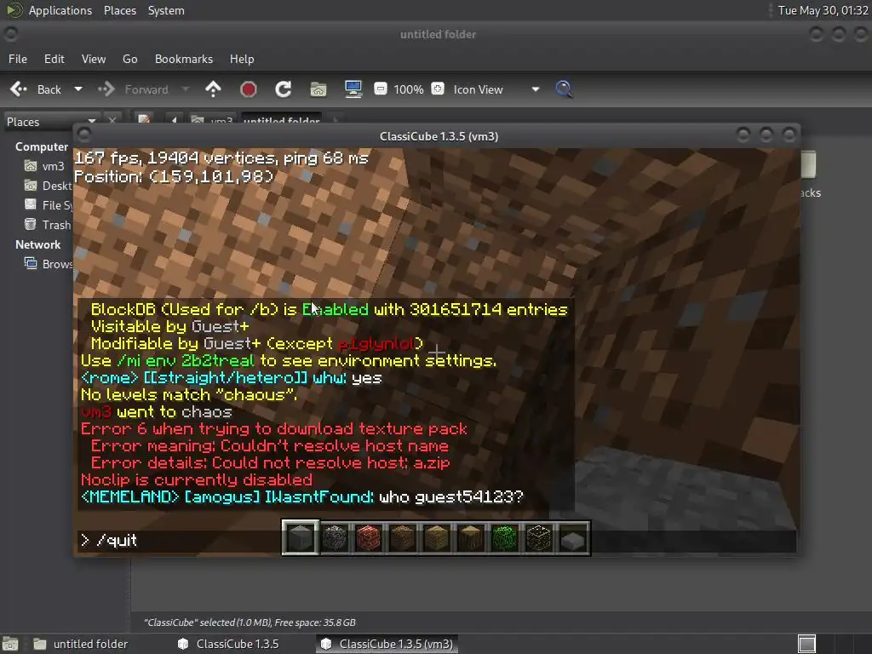Select File System in Places sidebar
This screenshot has width=872, height=654.
[48, 205]
